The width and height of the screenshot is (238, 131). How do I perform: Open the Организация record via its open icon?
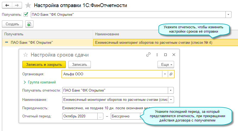(171, 74)
